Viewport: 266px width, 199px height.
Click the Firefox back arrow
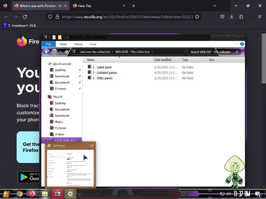[x=6, y=17]
